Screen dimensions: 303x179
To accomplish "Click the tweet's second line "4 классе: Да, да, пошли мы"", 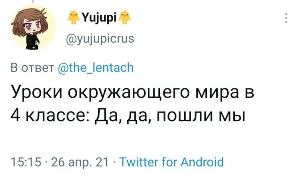I will [126, 117].
